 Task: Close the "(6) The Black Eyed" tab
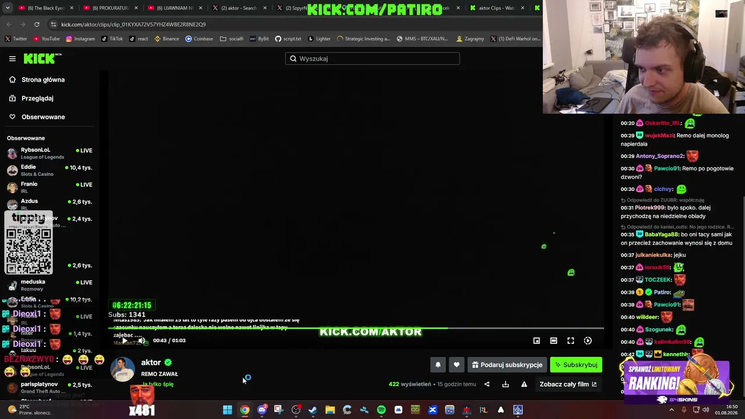pyautogui.click(x=72, y=8)
